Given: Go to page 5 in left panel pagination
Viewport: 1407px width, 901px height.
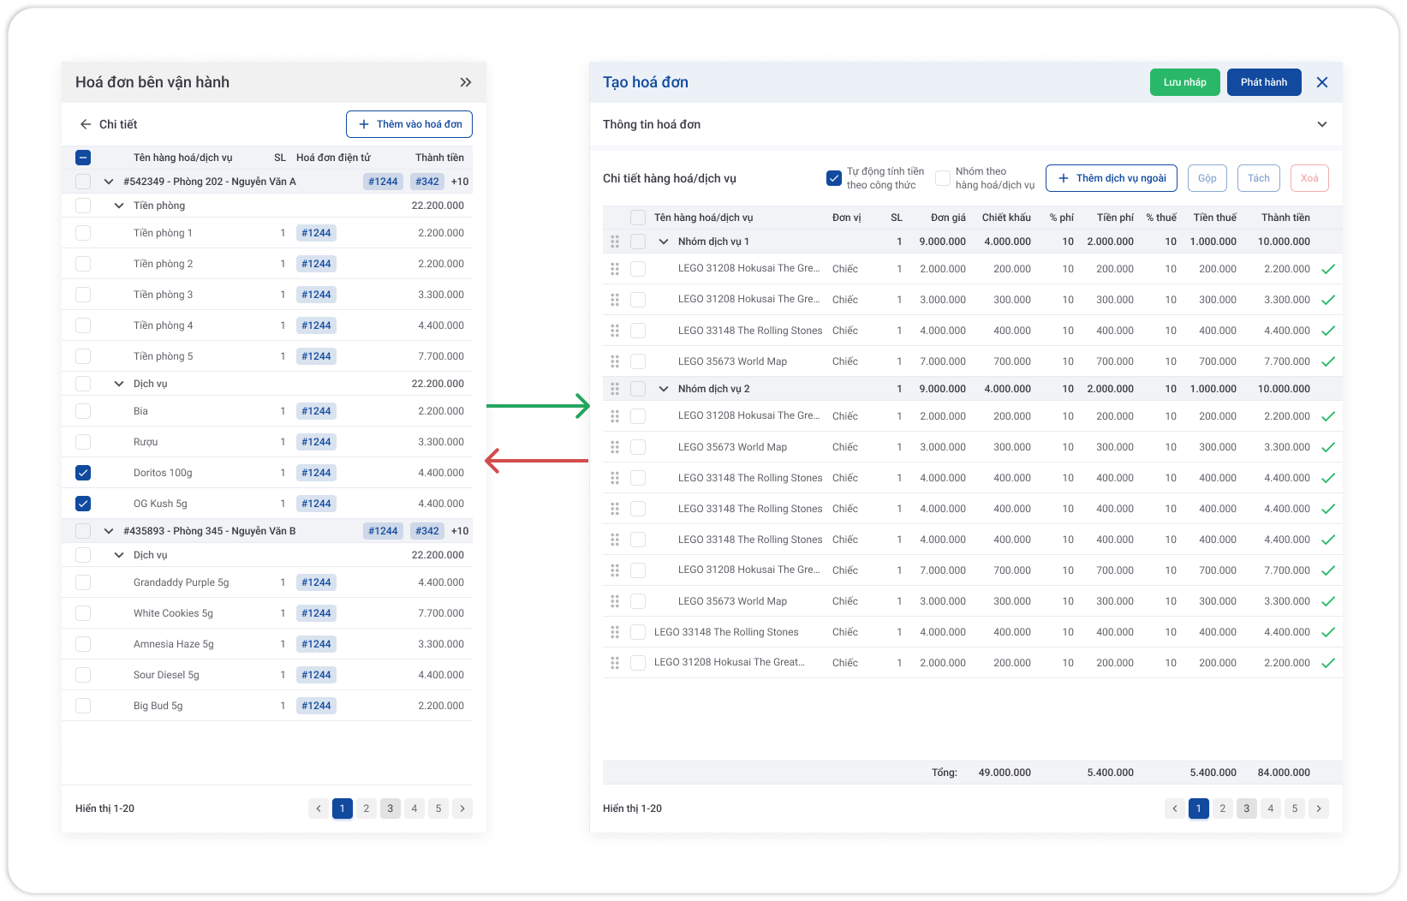Looking at the screenshot, I should [x=438, y=809].
